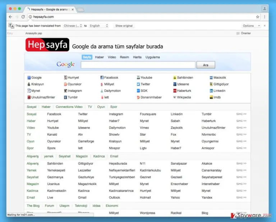Open the Chrome three-dot menu

point(264,17)
